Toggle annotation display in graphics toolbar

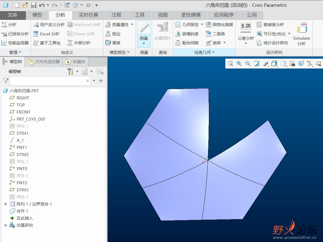(x=318, y=63)
